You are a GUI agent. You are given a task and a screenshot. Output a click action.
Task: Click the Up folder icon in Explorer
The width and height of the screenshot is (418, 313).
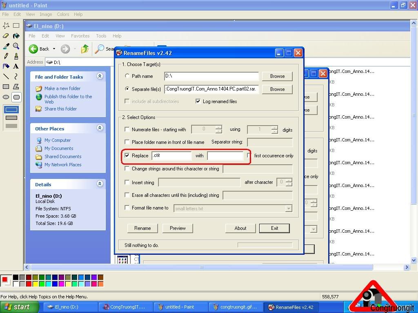click(x=85, y=49)
